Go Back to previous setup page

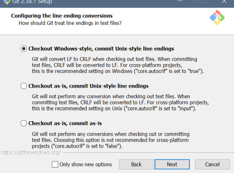(x=136, y=164)
